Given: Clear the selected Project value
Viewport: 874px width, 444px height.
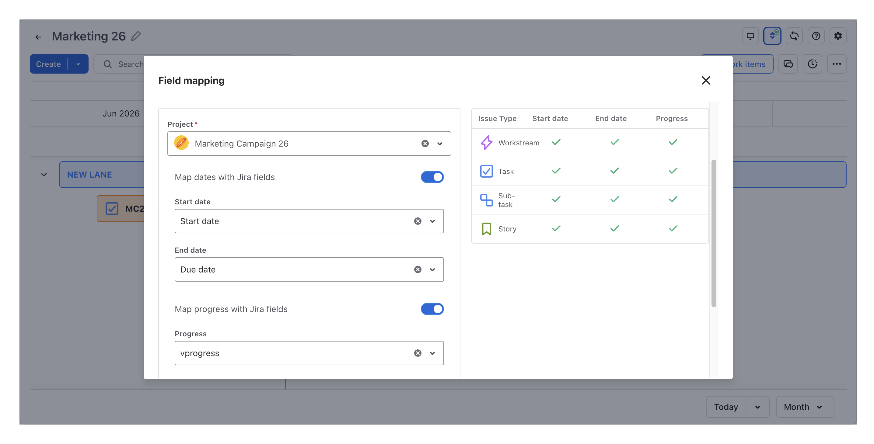Looking at the screenshot, I should (425, 144).
